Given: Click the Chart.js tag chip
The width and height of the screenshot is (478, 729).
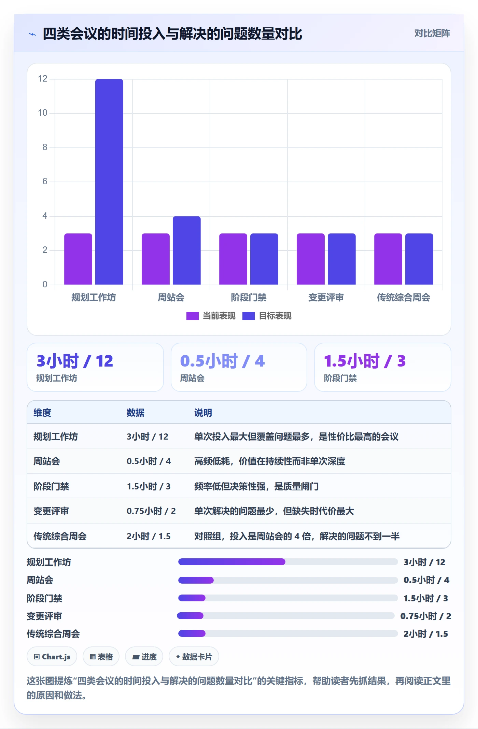Looking at the screenshot, I should pos(52,657).
